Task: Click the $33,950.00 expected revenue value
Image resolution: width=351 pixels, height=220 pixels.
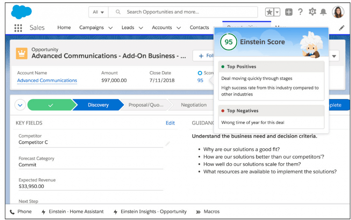Action: pos(31,186)
